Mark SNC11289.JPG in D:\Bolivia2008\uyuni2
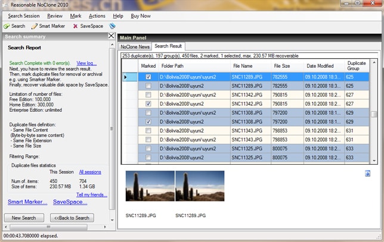Screen dimensions: 384x242 (x=148, y=86)
